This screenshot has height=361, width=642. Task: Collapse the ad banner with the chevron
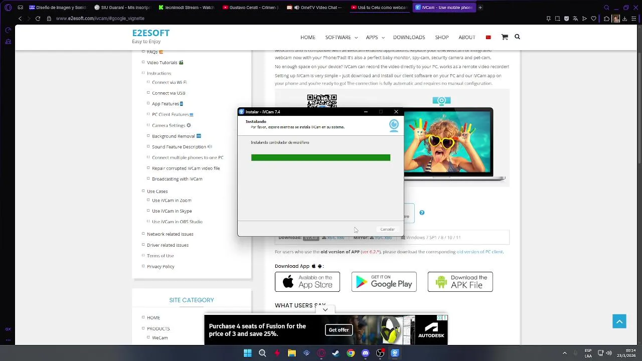coord(325,310)
